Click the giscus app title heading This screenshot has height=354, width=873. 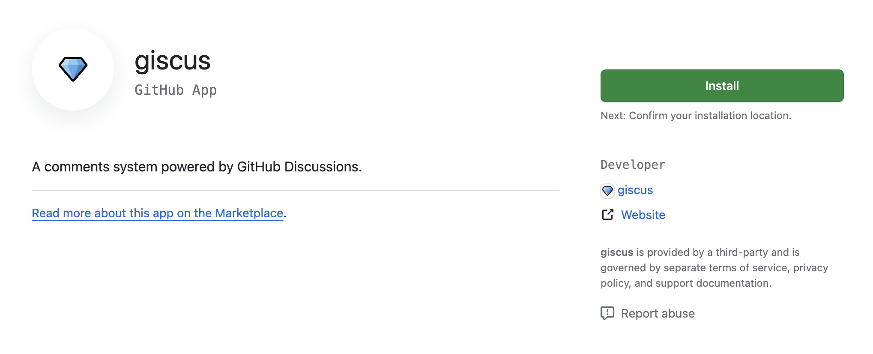pyautogui.click(x=173, y=60)
